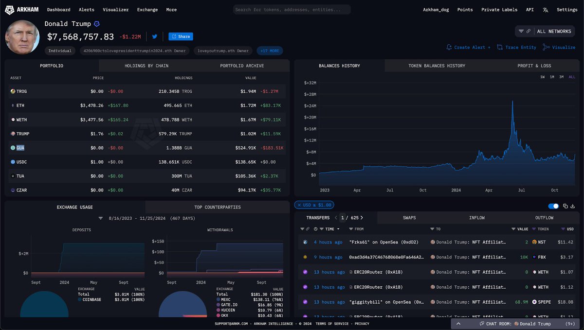
Task: Click the CZAR token icon
Action: 13,190
